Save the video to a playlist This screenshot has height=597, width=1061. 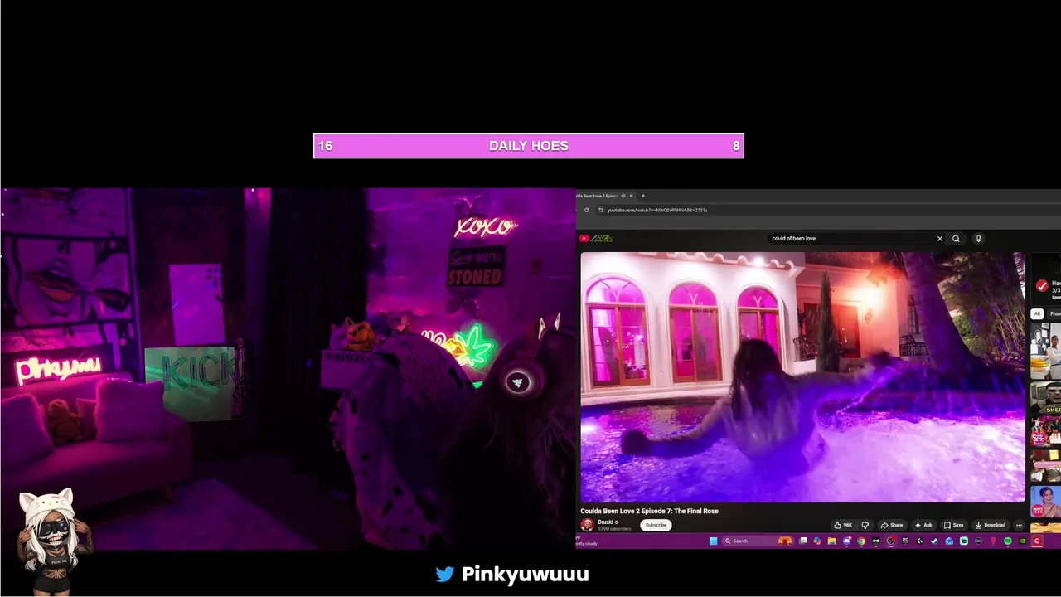point(954,525)
